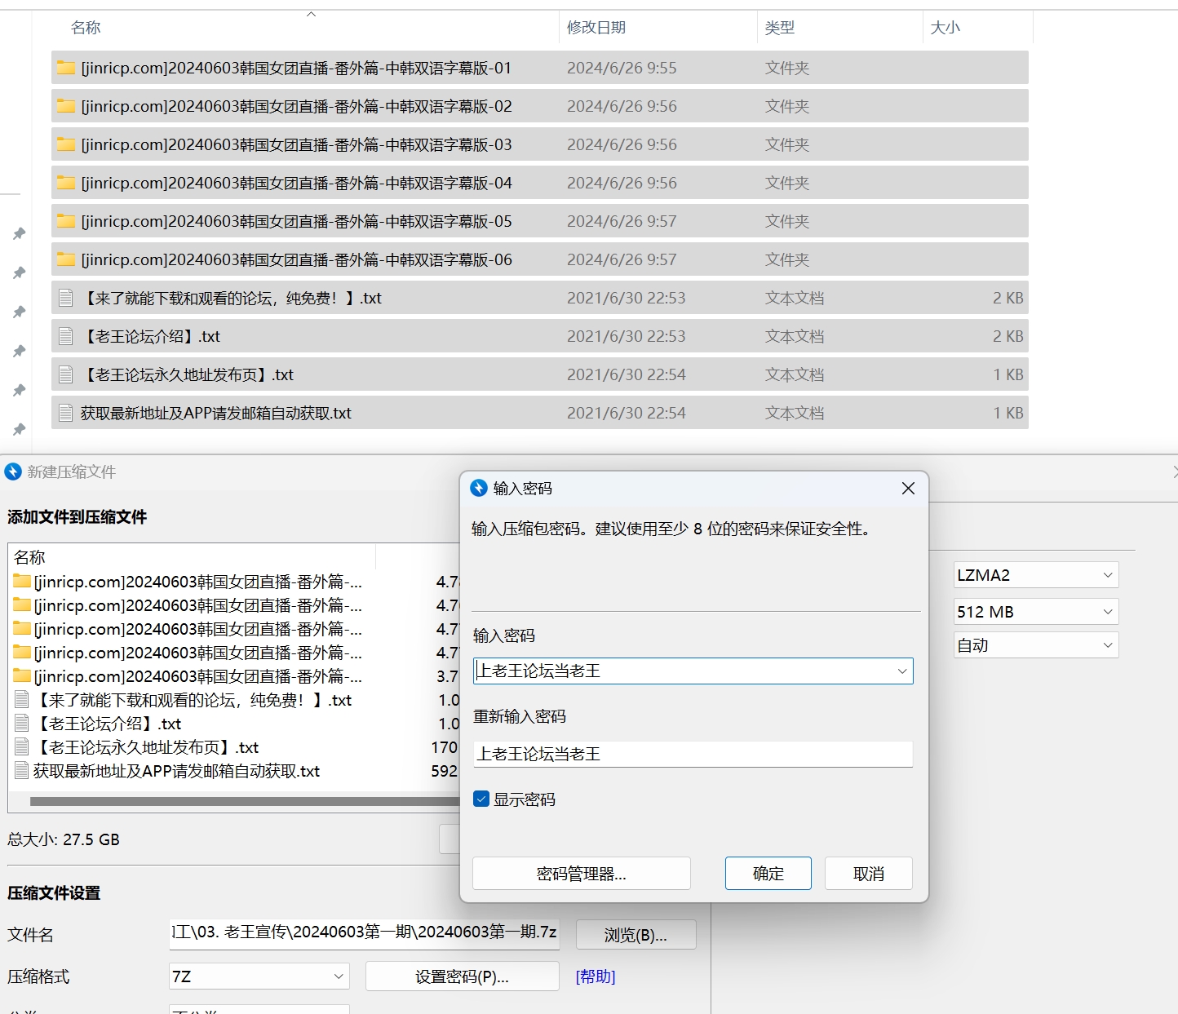Sort Explorer by 类型 column header
The height and width of the screenshot is (1014, 1178).
pyautogui.click(x=780, y=28)
